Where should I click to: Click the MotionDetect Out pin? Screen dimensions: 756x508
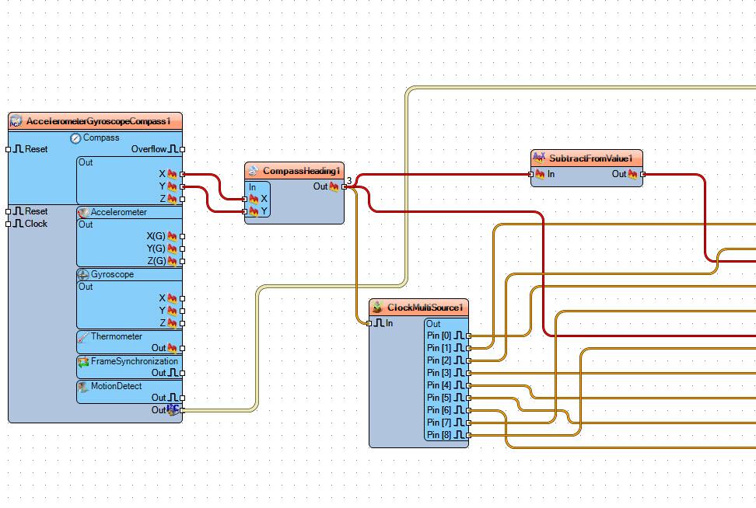point(182,398)
